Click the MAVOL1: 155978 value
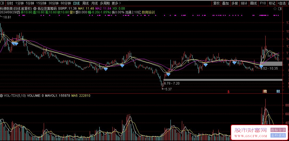This screenshot has width=289, height=141. click(x=58, y=96)
